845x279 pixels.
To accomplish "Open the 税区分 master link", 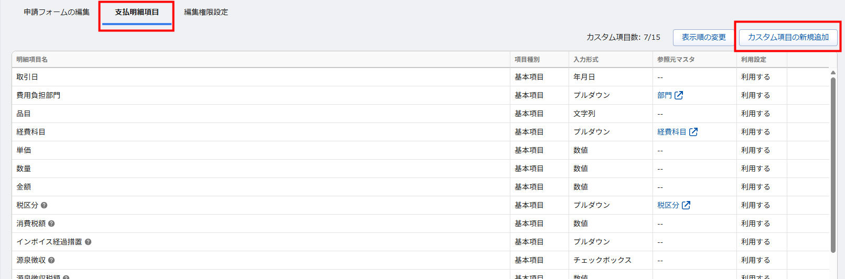I will (x=668, y=205).
